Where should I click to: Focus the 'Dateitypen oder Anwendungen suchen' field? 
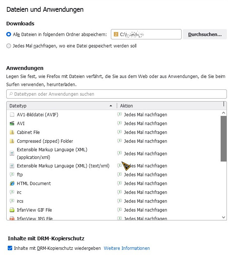pyautogui.click(x=116, y=94)
